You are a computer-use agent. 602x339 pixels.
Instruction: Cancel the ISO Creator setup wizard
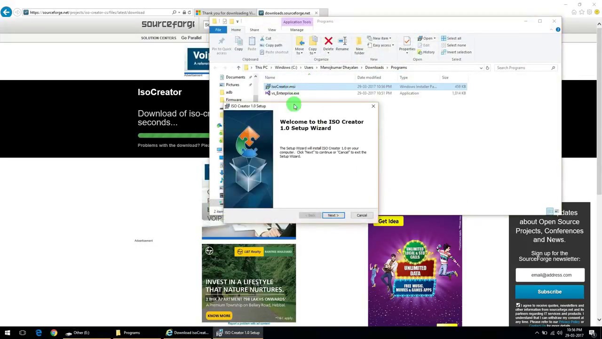pos(362,215)
